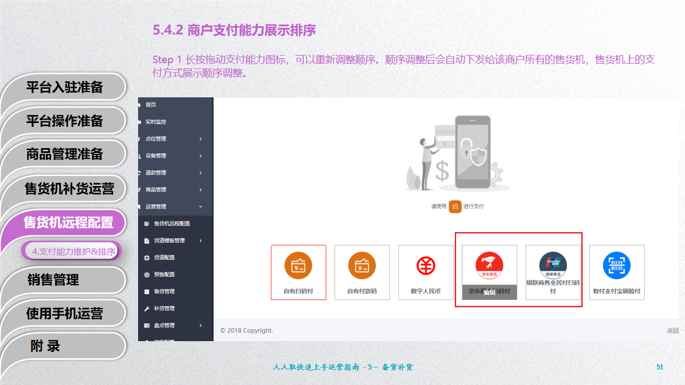The width and height of the screenshot is (685, 385).
Task: Open 备货管理 submenu item
Action: click(x=164, y=291)
